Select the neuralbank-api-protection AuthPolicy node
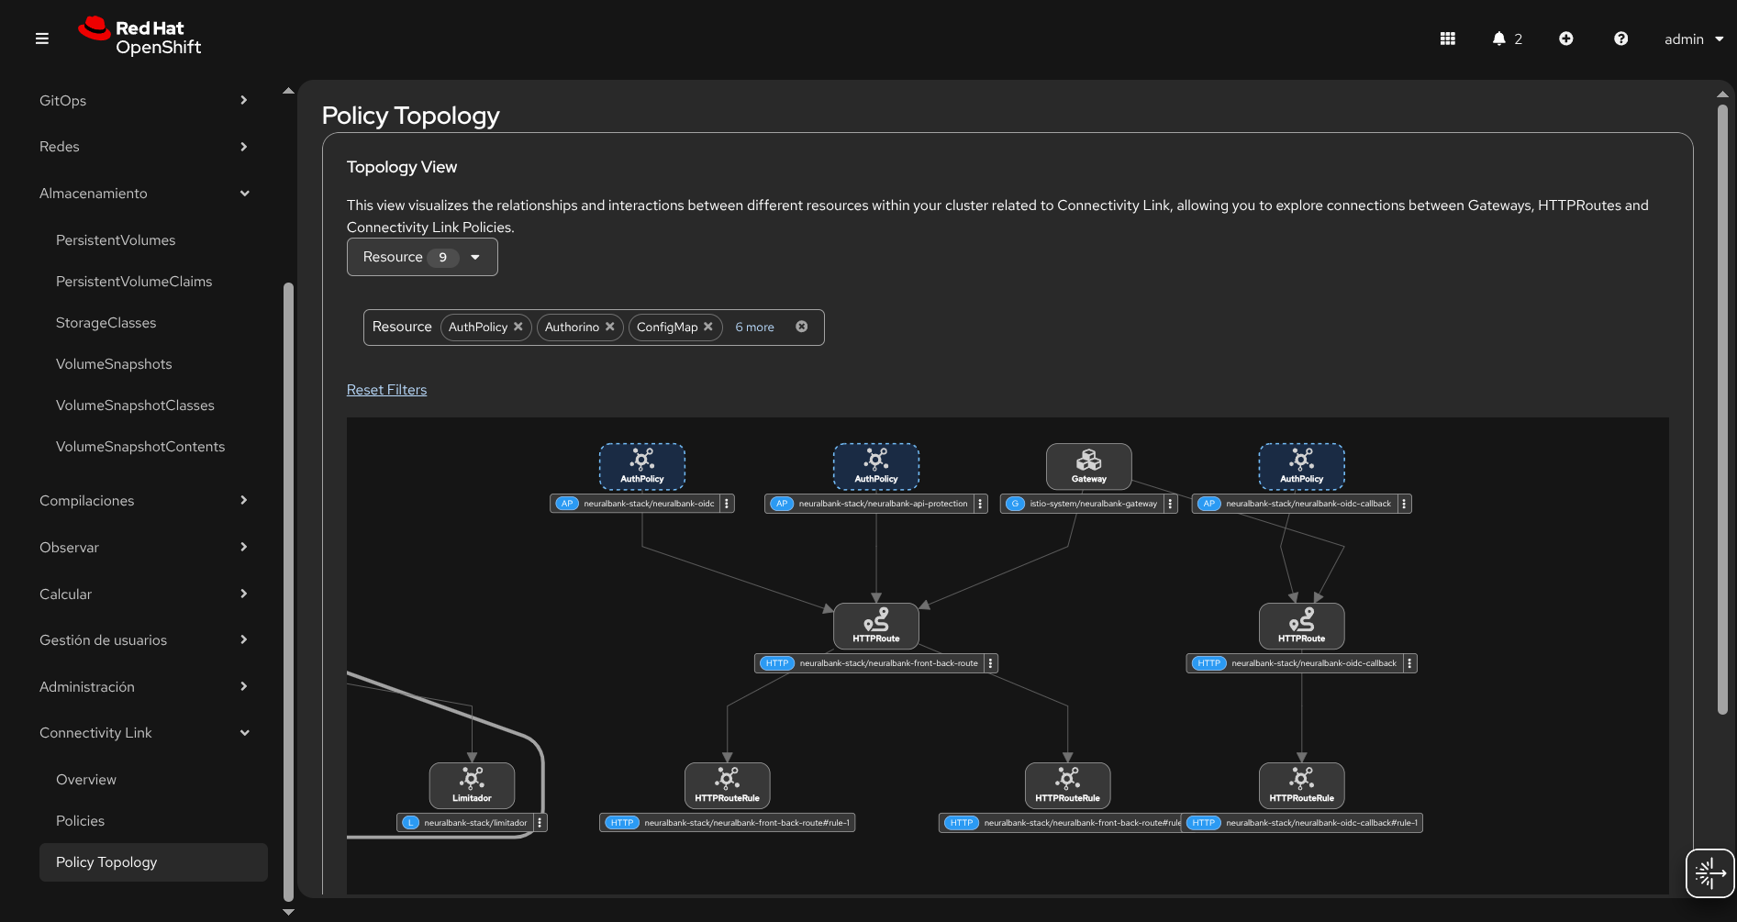1737x922 pixels. 876,466
